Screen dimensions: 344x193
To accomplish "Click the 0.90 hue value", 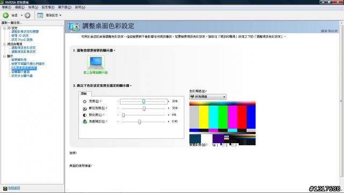I will (175, 122).
